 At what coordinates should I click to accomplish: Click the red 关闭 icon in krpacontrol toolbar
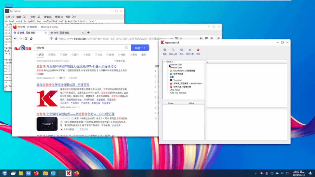pos(198,50)
